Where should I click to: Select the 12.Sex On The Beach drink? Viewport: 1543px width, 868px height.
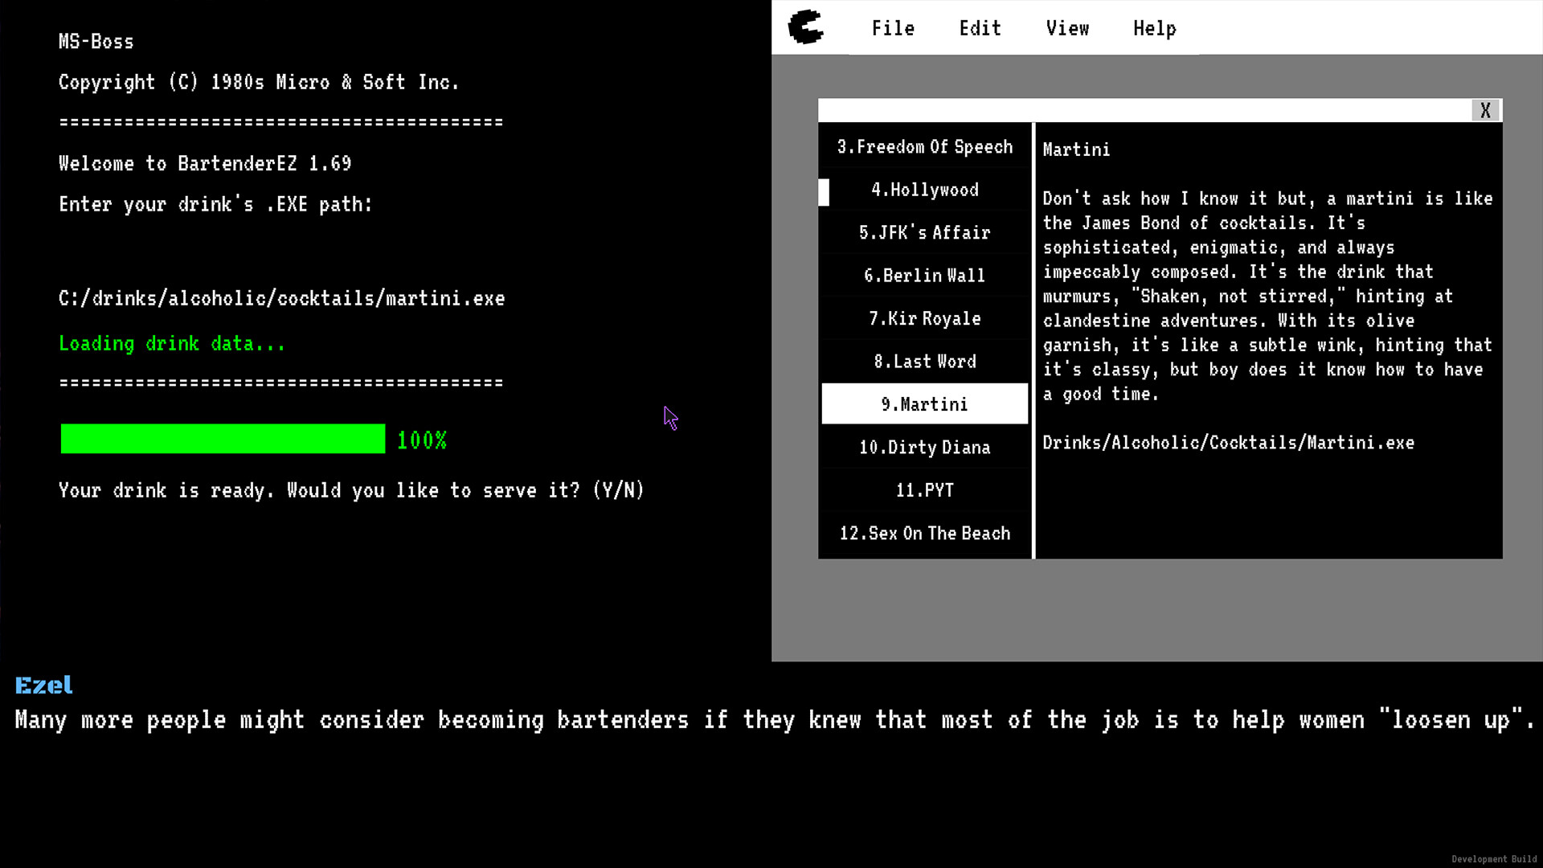coord(924,533)
